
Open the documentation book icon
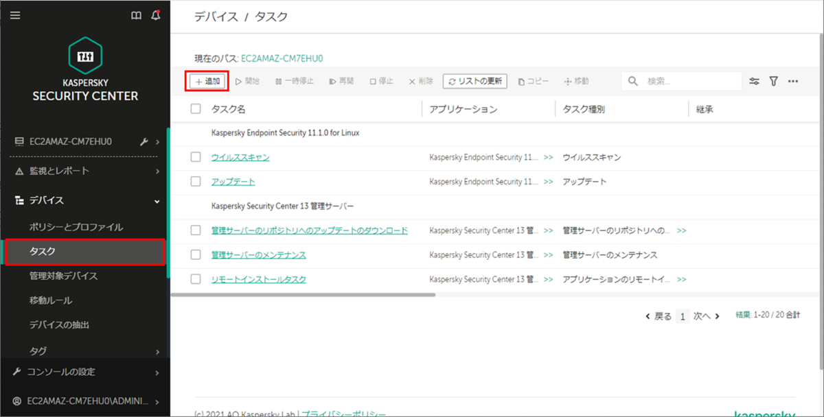click(x=137, y=16)
